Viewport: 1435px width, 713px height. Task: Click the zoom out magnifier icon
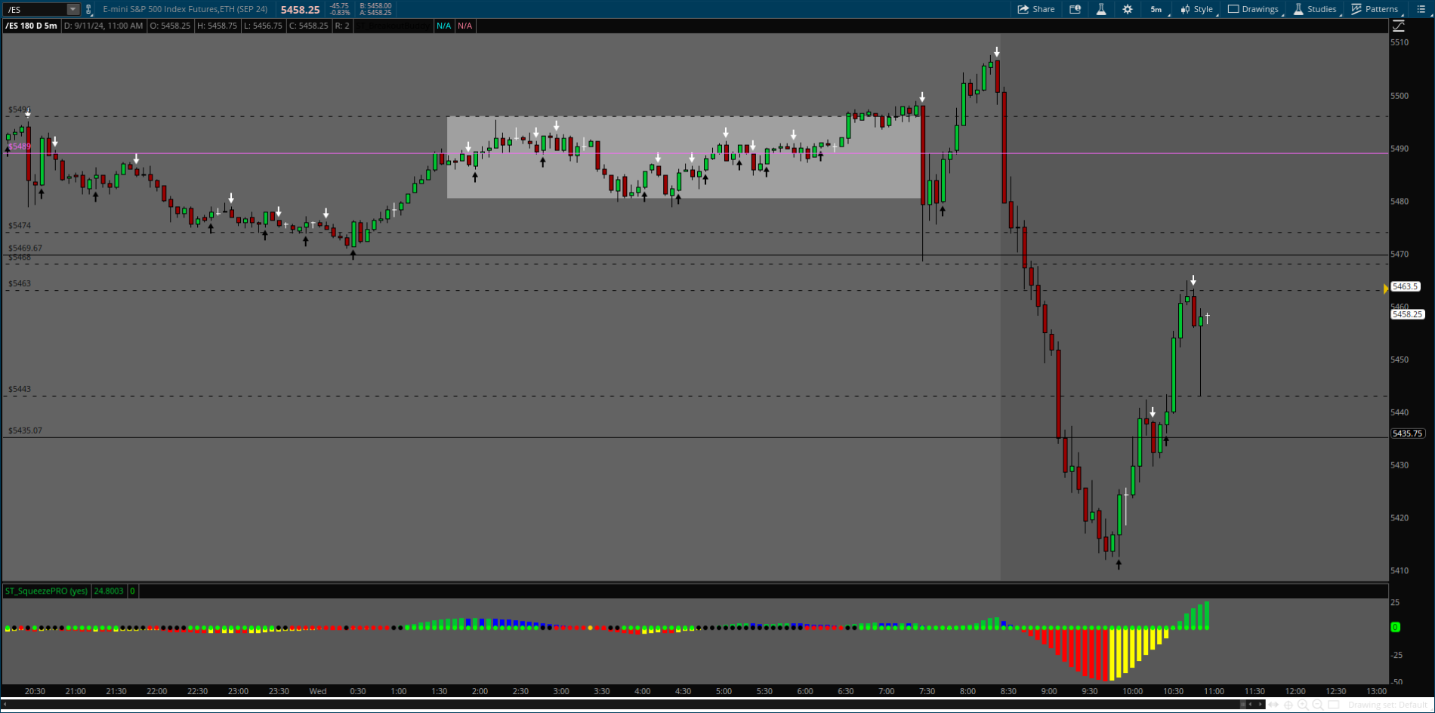[1318, 705]
